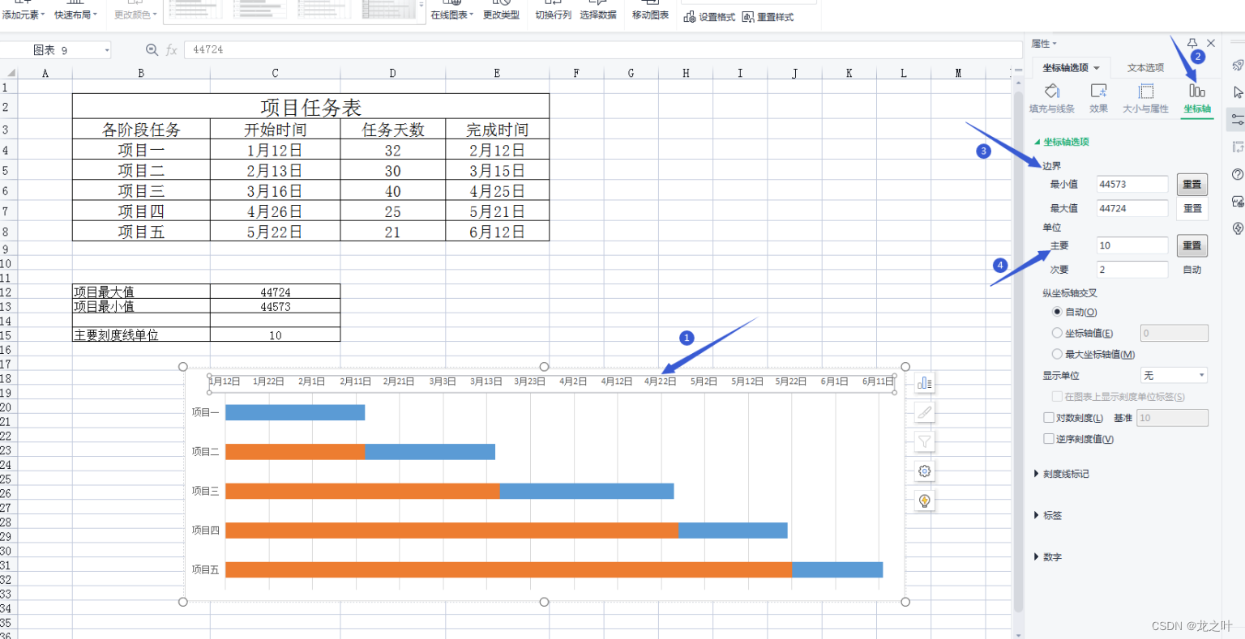Screen dimensions: 1245x639
Task: Click the light bulb button beside the chart
Action: (x=925, y=501)
